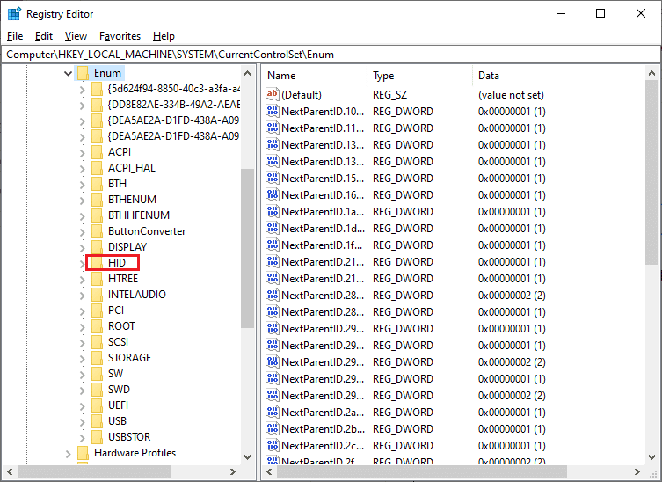662x482 pixels.
Task: Click the tree pane scroll left arrow
Action: click(x=10, y=471)
